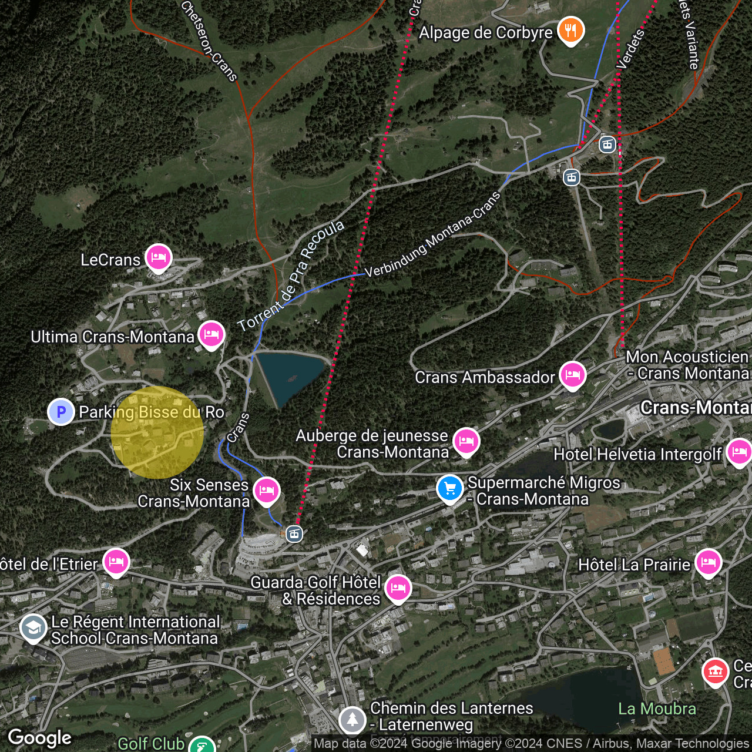This screenshot has height=752, width=752.
Task: Click the LeCrans hotel pin
Action: pos(157,257)
